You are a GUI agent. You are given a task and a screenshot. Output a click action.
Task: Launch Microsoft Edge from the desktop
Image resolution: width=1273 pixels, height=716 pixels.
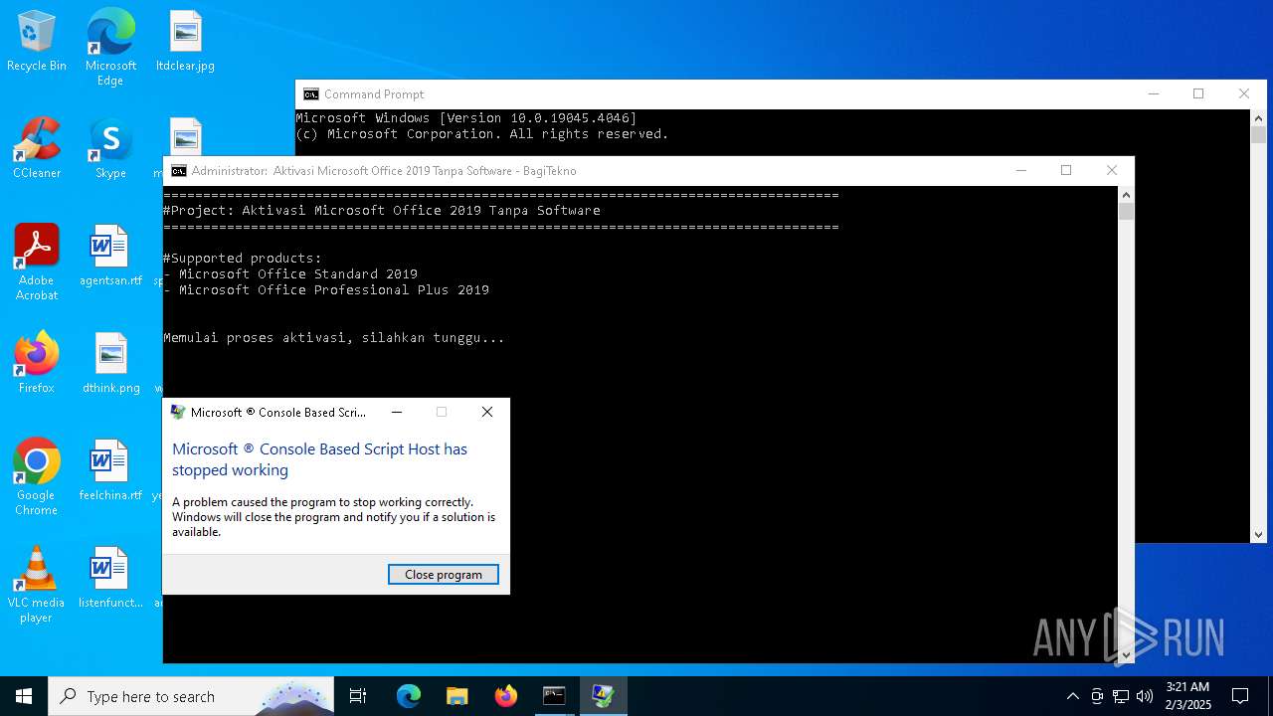click(x=110, y=48)
